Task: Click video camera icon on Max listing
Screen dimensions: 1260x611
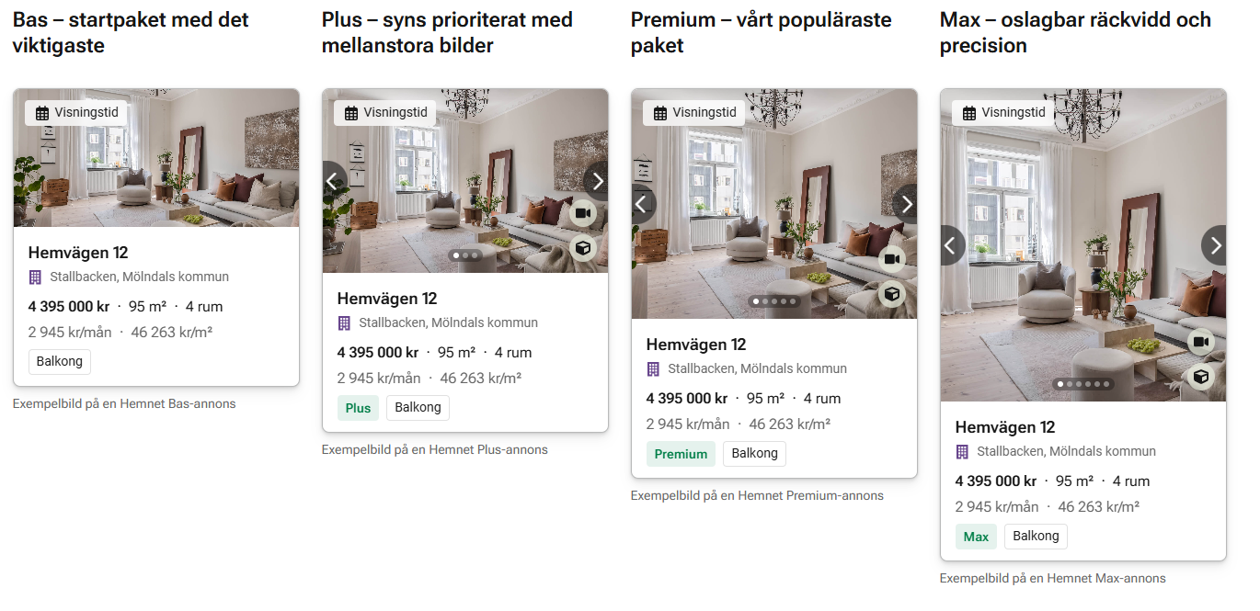Action: (1200, 343)
